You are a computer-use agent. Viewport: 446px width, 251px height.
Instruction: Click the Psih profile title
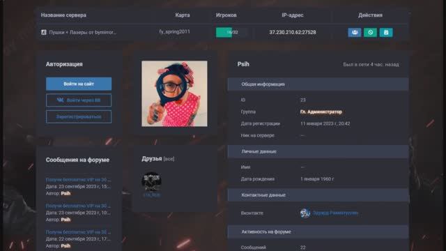click(x=243, y=64)
